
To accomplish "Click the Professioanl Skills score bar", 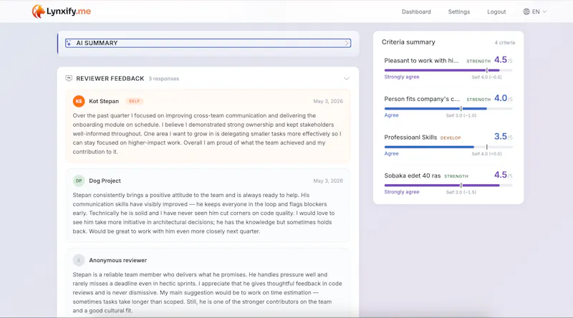I will (448, 147).
